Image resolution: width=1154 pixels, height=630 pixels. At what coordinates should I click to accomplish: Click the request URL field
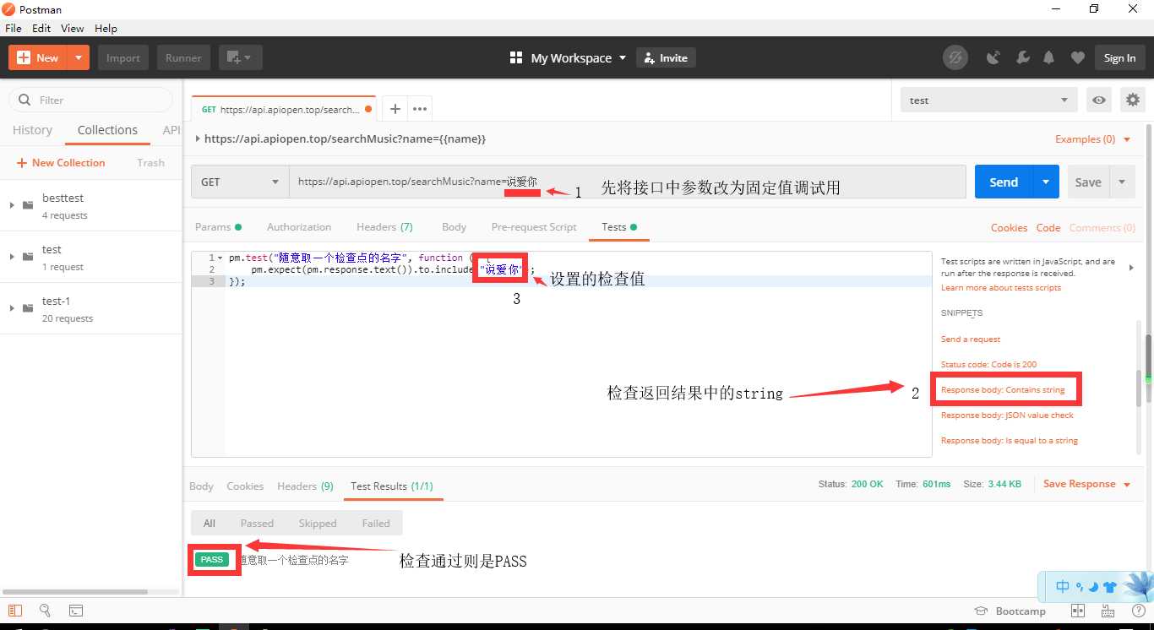tap(627, 182)
